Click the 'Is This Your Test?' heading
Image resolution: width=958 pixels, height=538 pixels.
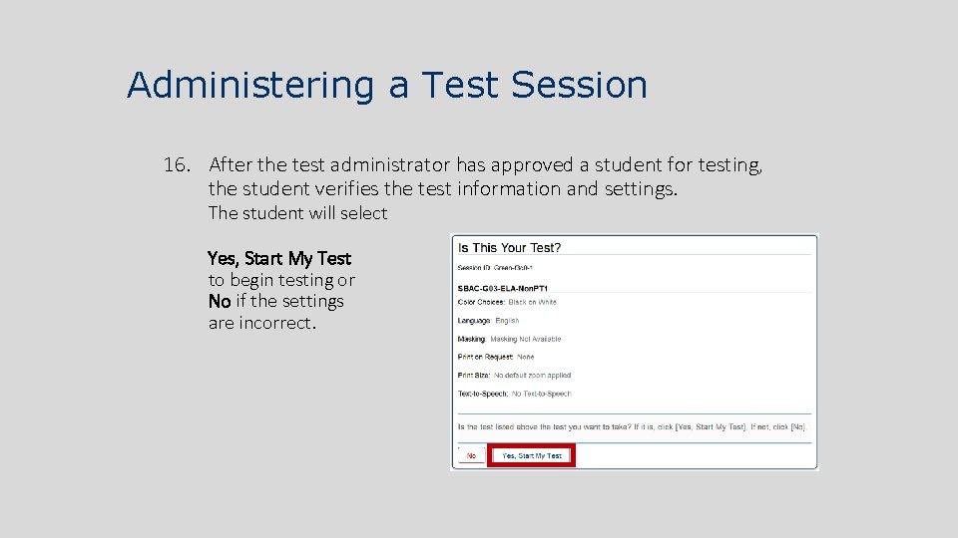[509, 247]
